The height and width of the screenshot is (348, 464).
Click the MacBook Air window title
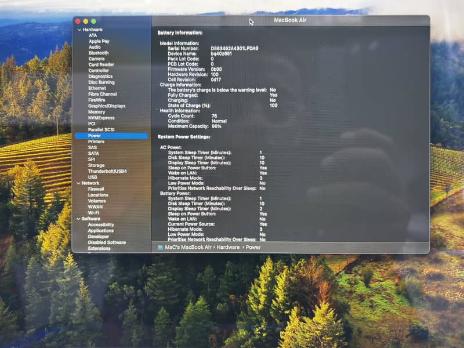pos(290,20)
